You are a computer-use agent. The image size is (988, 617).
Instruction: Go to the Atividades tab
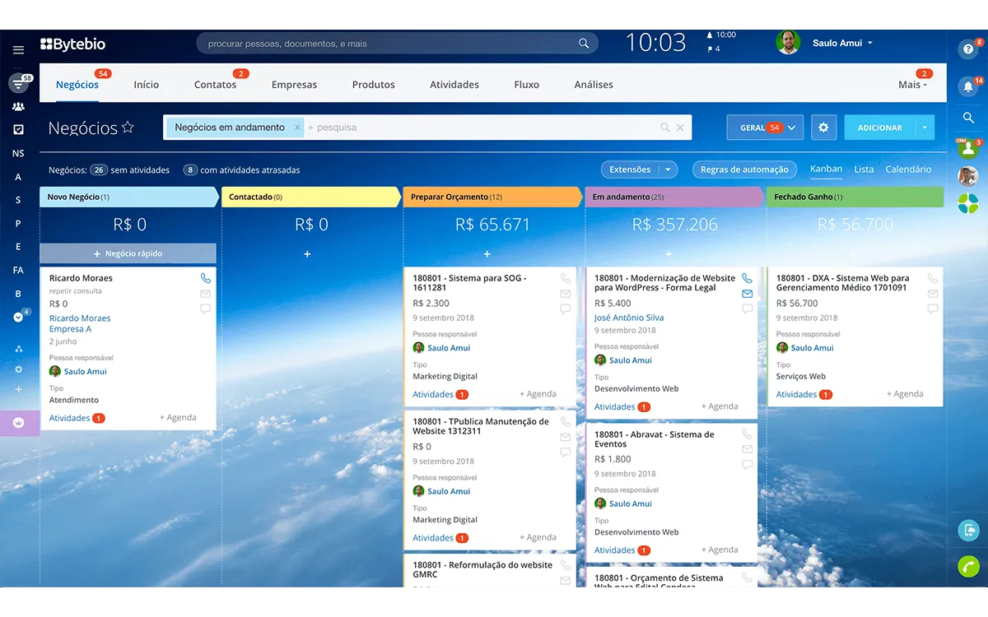coord(454,85)
